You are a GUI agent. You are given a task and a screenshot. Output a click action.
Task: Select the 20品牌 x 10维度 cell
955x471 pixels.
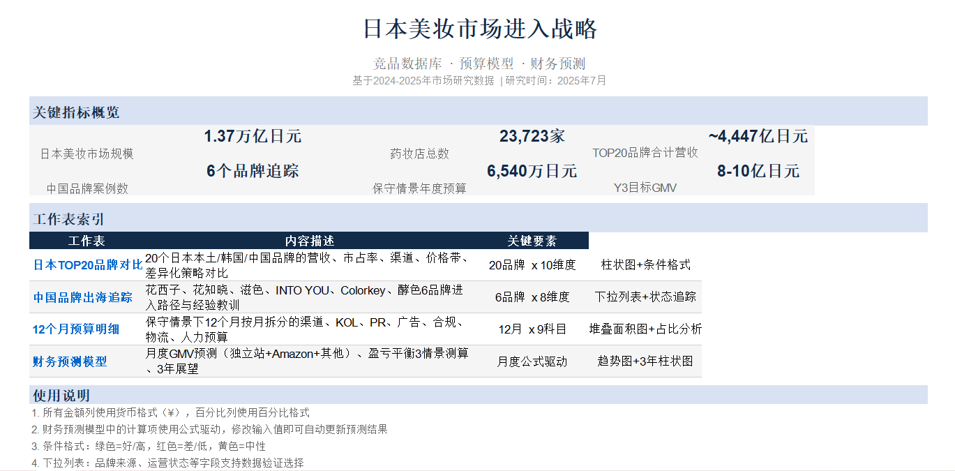[x=532, y=265]
